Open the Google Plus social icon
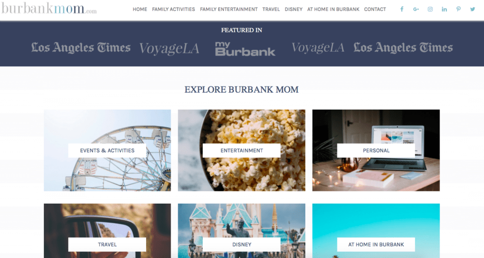The height and width of the screenshot is (258, 484). coord(416,9)
